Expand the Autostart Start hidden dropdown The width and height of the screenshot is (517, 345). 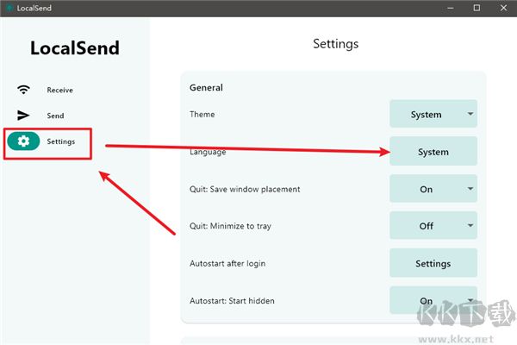[x=433, y=300]
